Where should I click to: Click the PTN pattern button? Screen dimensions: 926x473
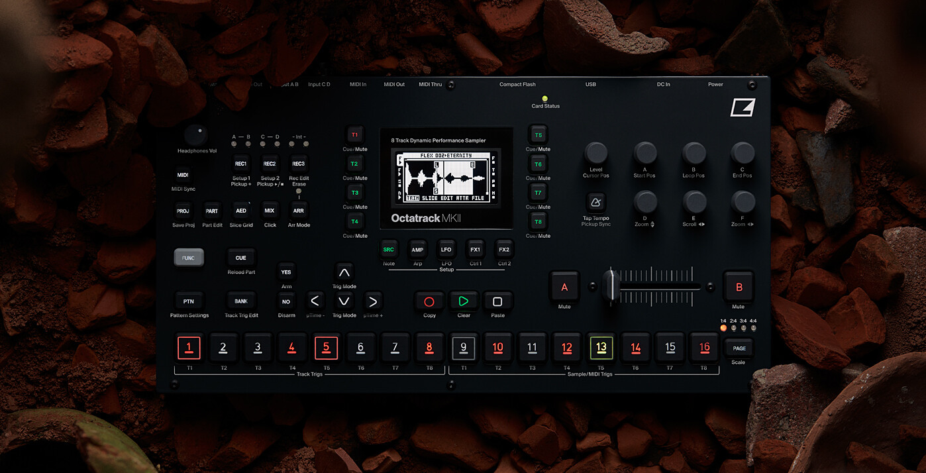coord(189,301)
